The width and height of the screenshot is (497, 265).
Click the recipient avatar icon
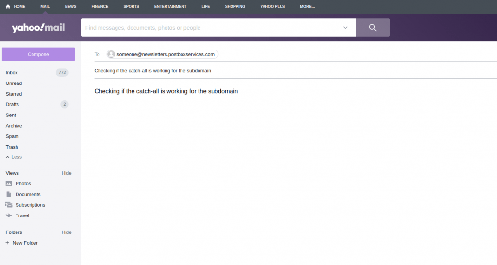click(111, 54)
